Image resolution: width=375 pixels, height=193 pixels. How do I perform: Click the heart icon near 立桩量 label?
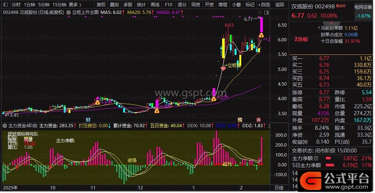pos(223,68)
